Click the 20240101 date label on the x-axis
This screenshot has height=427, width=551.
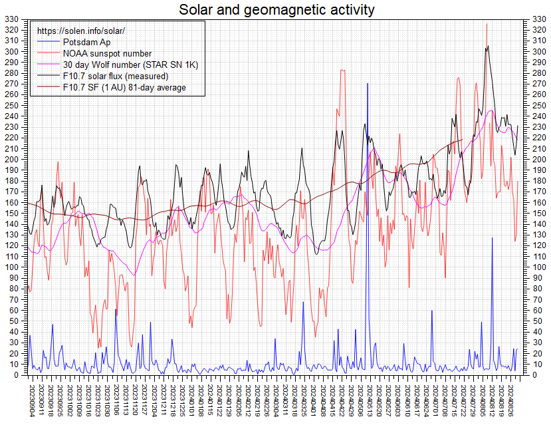[191, 401]
